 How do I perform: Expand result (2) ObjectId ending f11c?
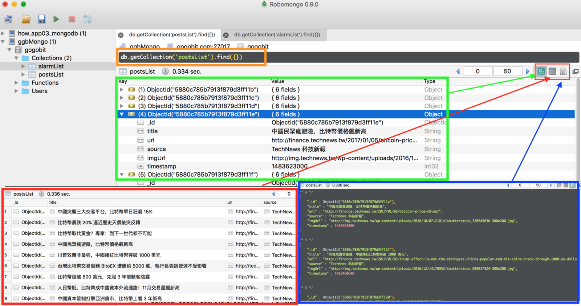[122, 98]
